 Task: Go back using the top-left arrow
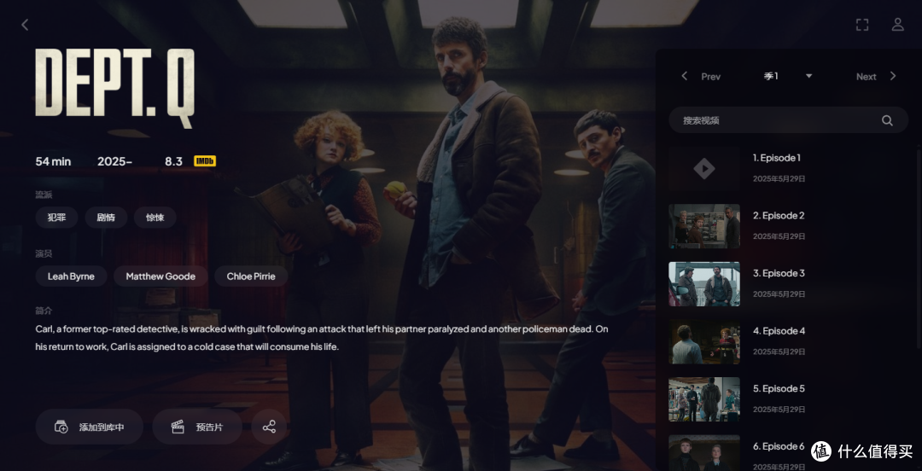pyautogui.click(x=25, y=25)
